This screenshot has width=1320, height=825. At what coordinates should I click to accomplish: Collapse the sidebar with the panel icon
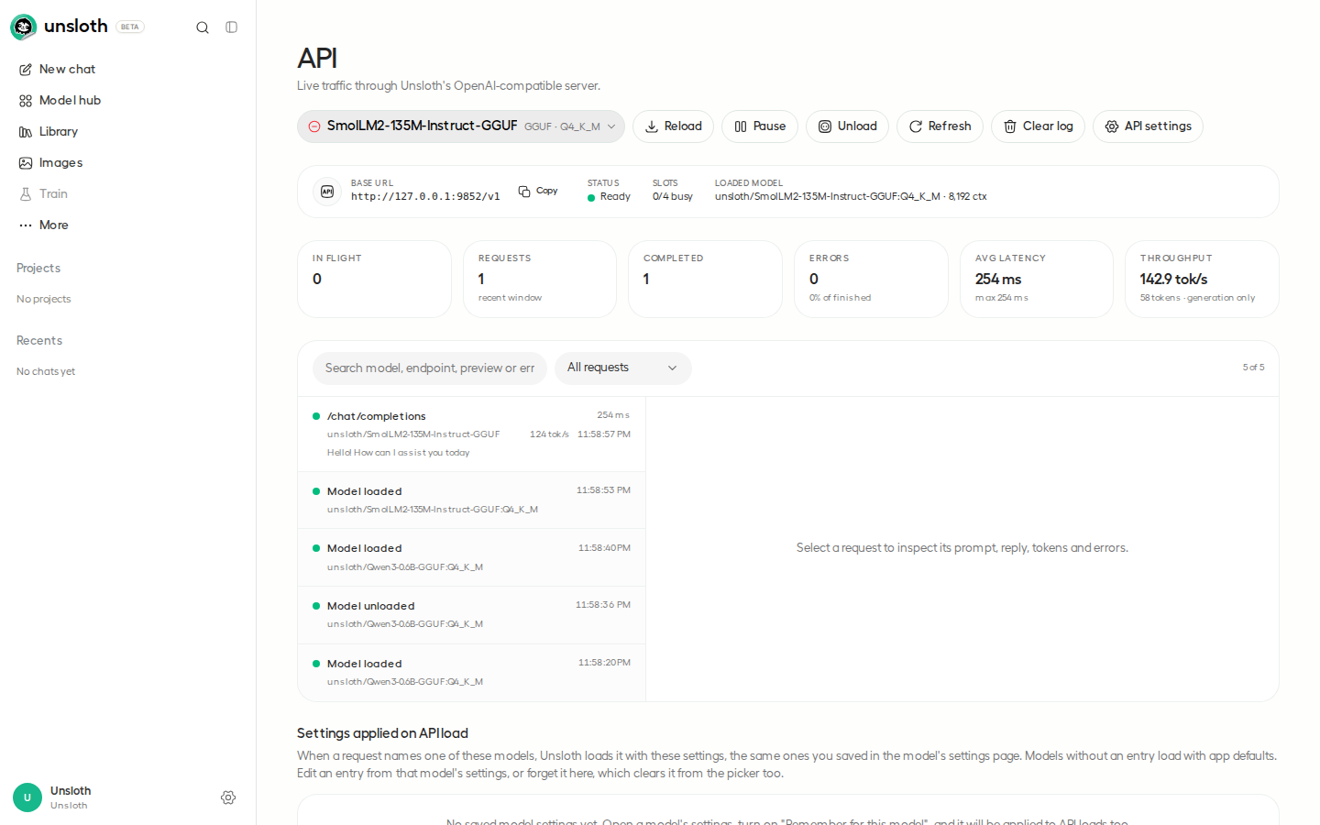click(232, 27)
